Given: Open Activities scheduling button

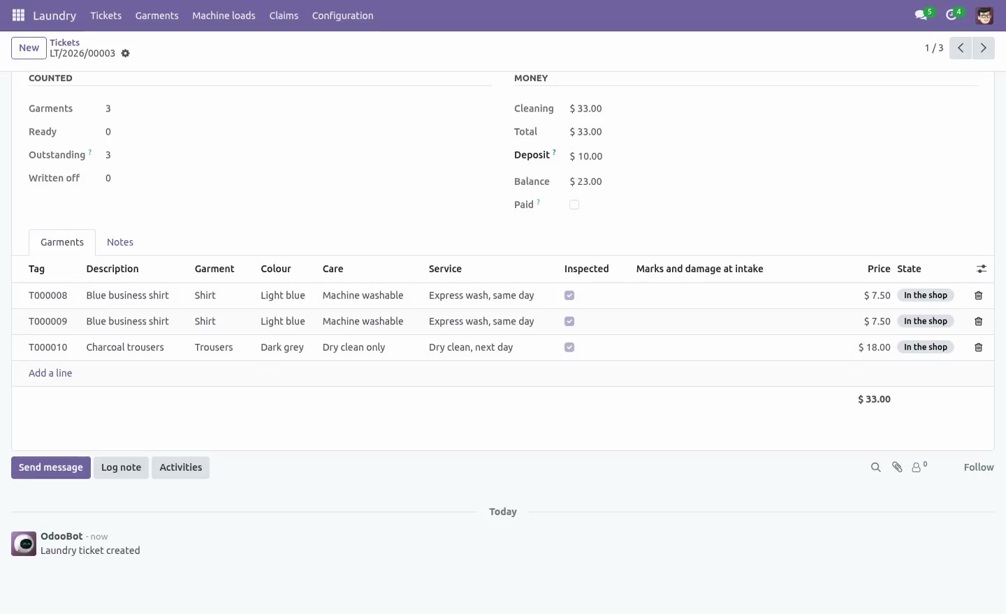Looking at the screenshot, I should (180, 467).
